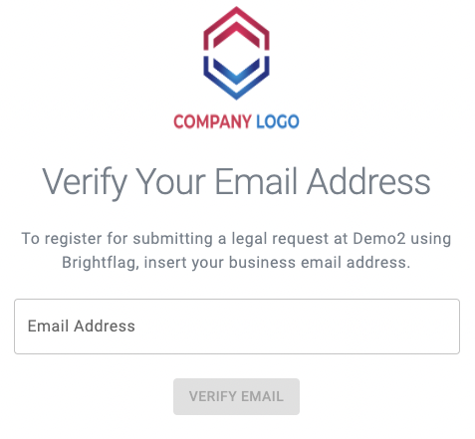This screenshot has width=475, height=439.
Task: Click the phrase 'business email address' in the instructions
Action: click(x=320, y=263)
